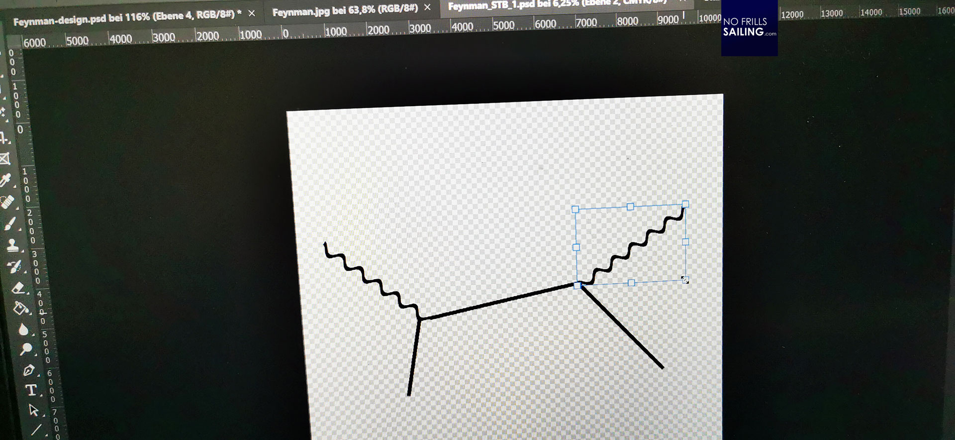Close the Feynman-design.psd tab

[x=252, y=13]
